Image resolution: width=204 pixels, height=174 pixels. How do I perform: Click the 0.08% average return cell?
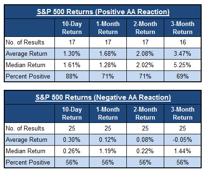tap(145, 139)
